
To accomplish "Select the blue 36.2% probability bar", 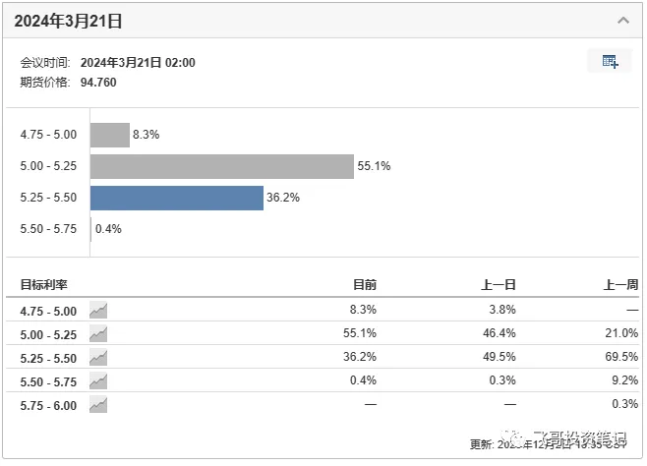I will 177,198.
